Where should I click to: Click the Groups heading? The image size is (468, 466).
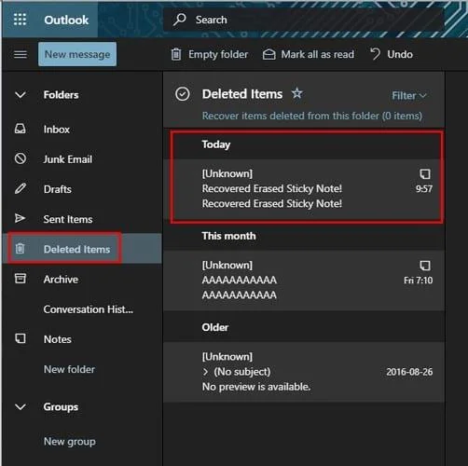click(61, 407)
